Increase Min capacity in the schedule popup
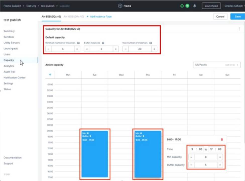The width and height of the screenshot is (245, 181). tap(220, 157)
